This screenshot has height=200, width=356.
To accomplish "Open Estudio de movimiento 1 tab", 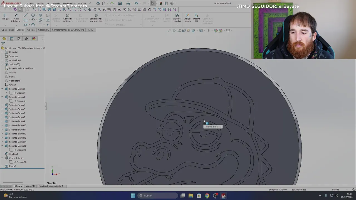I will tap(51, 186).
